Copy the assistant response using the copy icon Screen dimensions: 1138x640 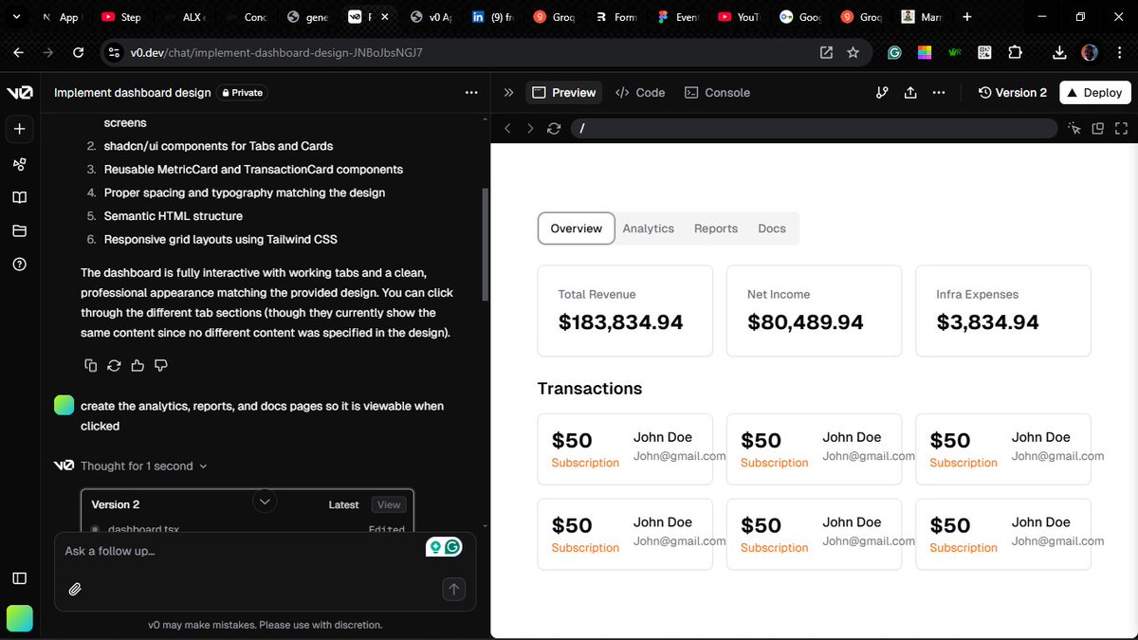coord(90,365)
